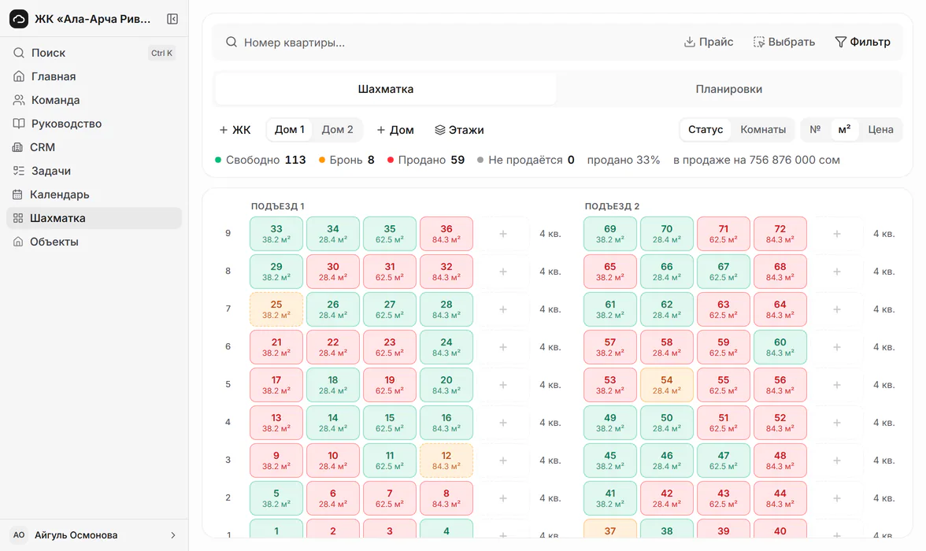This screenshot has width=926, height=551.
Task: Open Поиск in the sidebar
Action: (x=94, y=53)
